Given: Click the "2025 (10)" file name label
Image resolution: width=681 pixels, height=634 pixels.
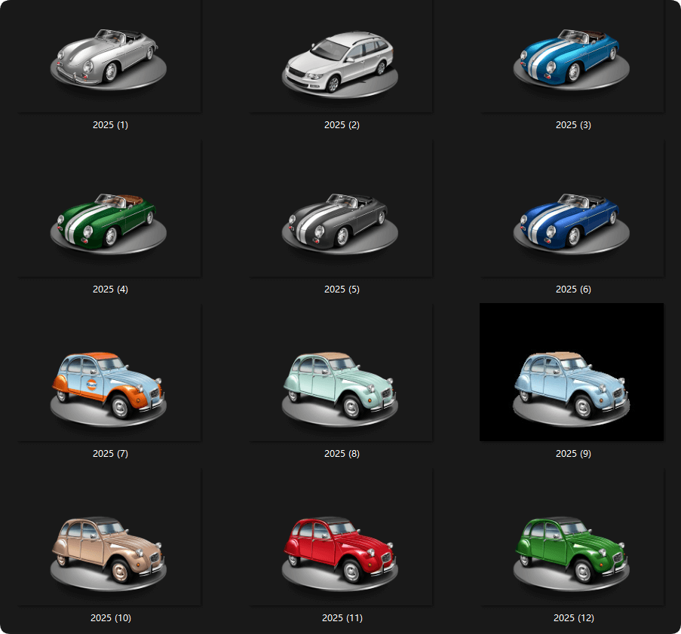Looking at the screenshot, I should coord(110,618).
